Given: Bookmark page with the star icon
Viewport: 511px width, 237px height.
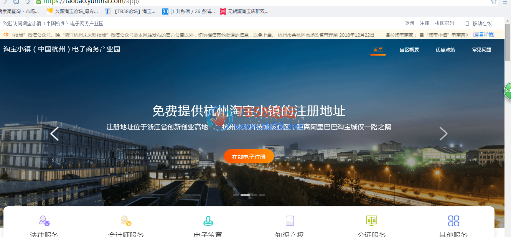Looking at the screenshot, I should tap(494, 2).
